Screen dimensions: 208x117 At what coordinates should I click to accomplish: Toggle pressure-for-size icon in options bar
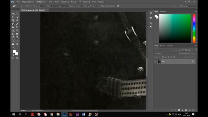(118, 6)
